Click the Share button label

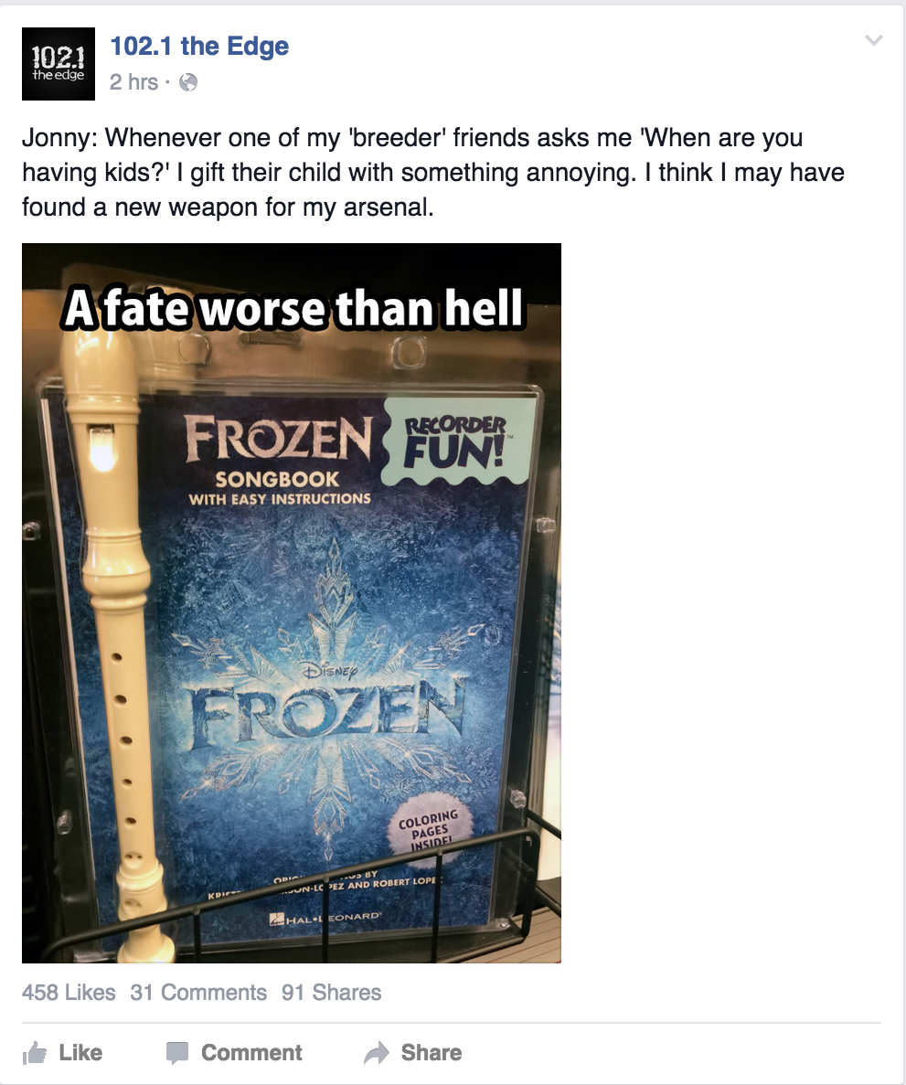tap(432, 1052)
